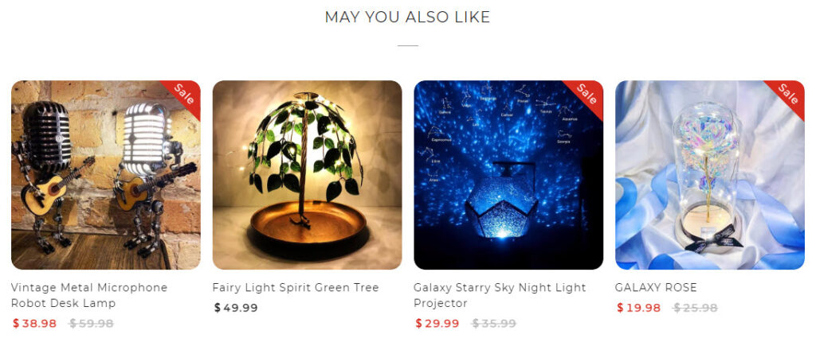This screenshot has height=342, width=816.
Task: Click the $19.98 sale price
Action: click(638, 308)
